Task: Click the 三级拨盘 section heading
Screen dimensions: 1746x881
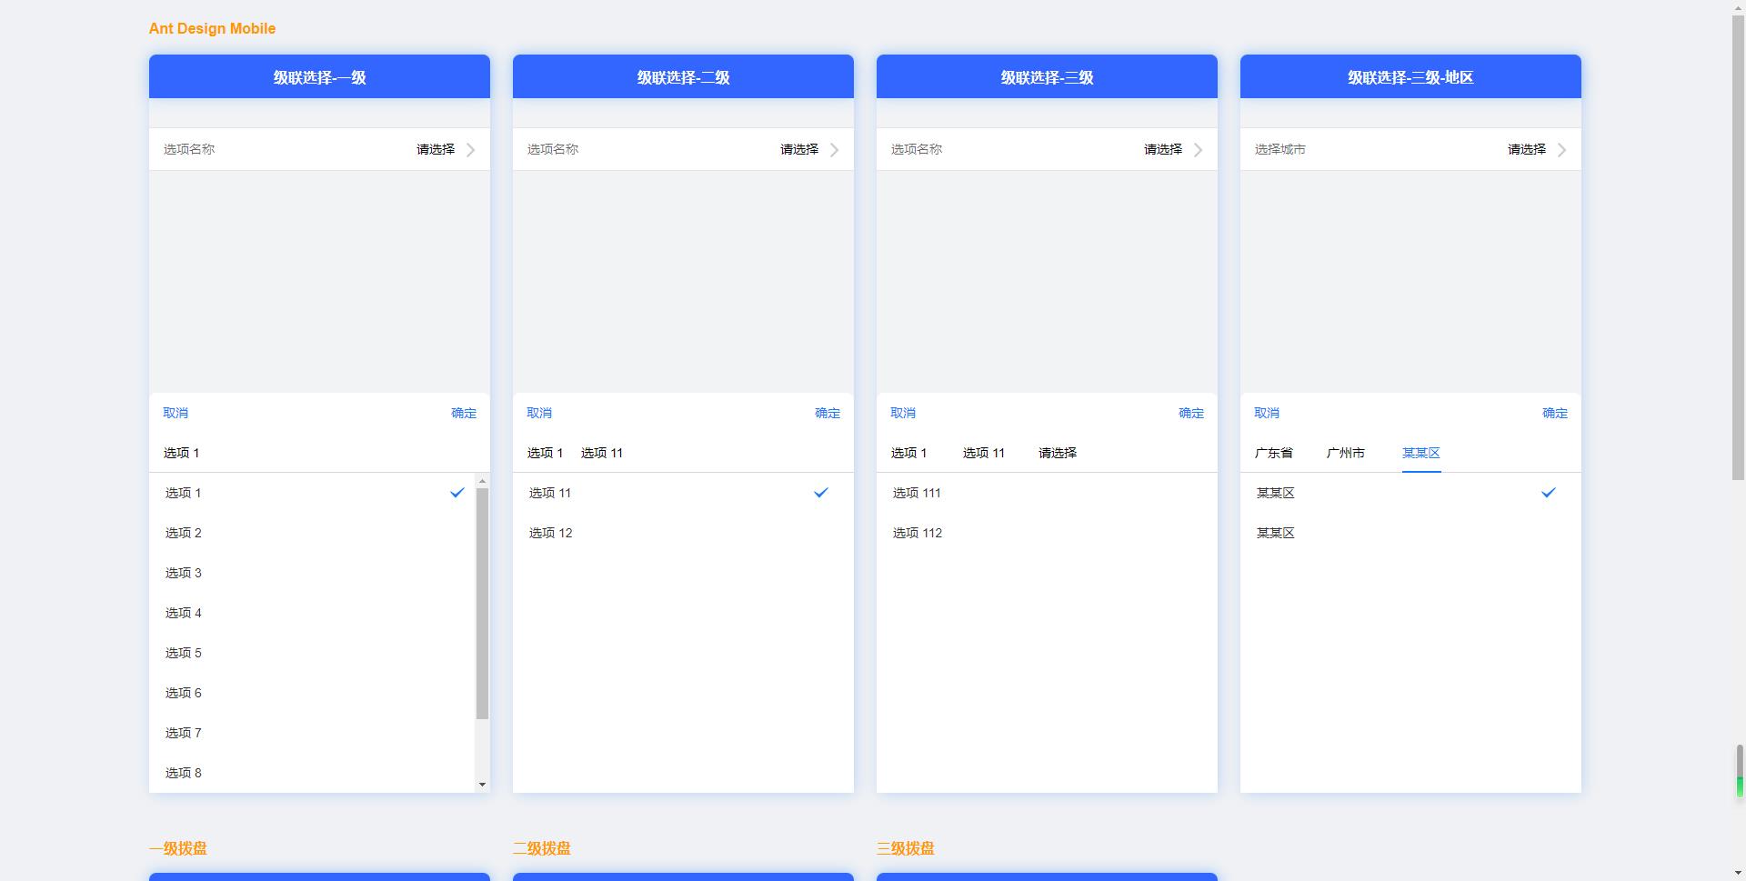Action: tap(906, 848)
